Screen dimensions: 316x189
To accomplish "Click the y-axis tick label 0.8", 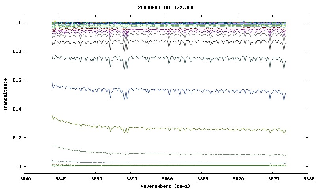I will pos(17,51).
